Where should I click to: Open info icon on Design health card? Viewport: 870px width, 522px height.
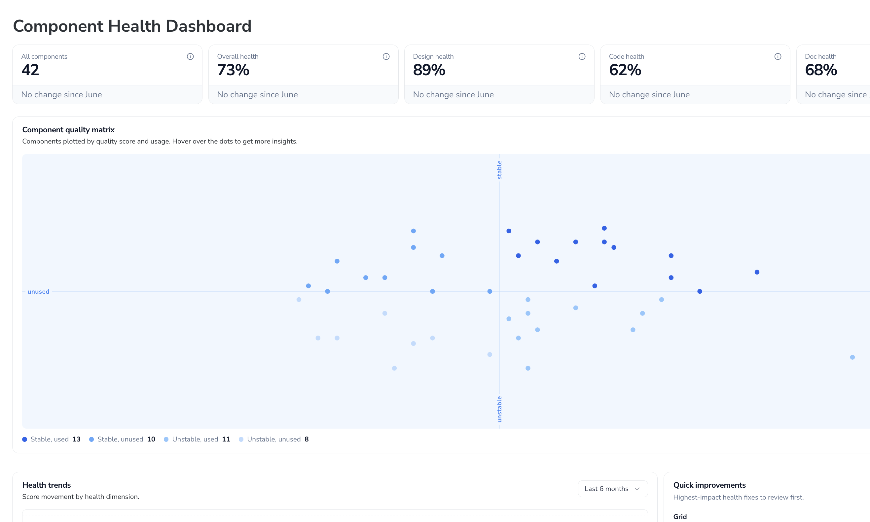coord(582,56)
